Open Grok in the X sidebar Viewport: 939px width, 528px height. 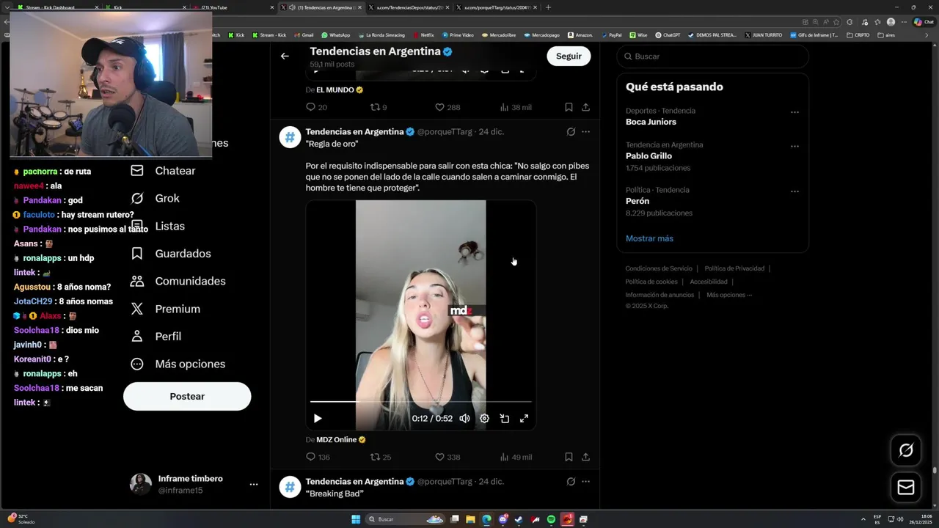click(155, 199)
